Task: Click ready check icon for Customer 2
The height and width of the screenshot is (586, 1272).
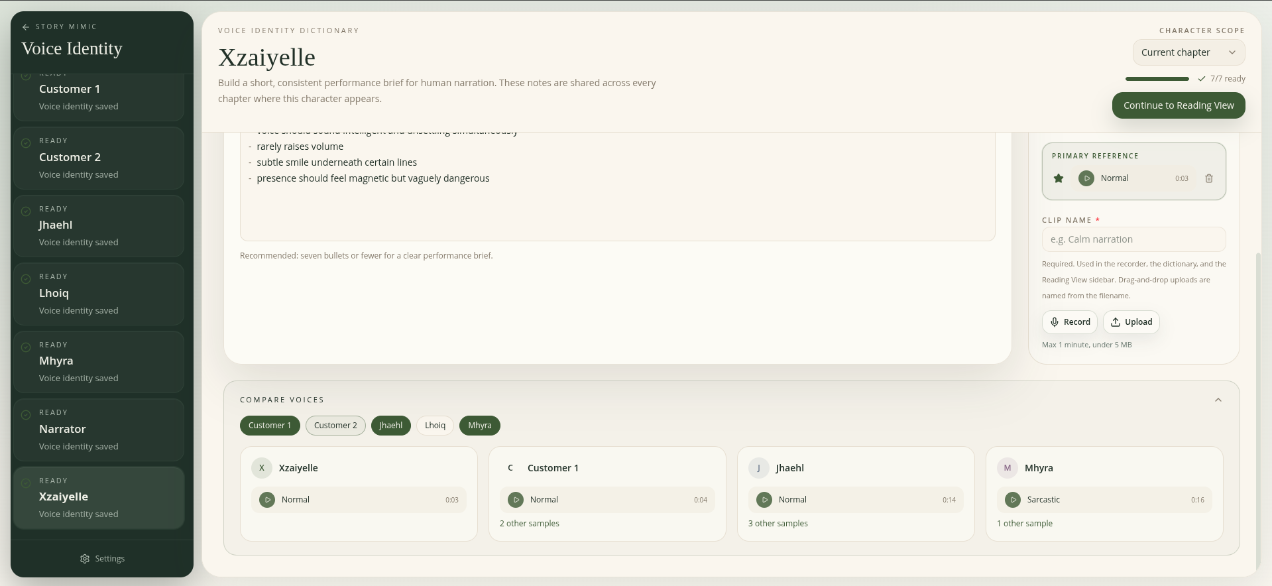Action: (x=26, y=143)
